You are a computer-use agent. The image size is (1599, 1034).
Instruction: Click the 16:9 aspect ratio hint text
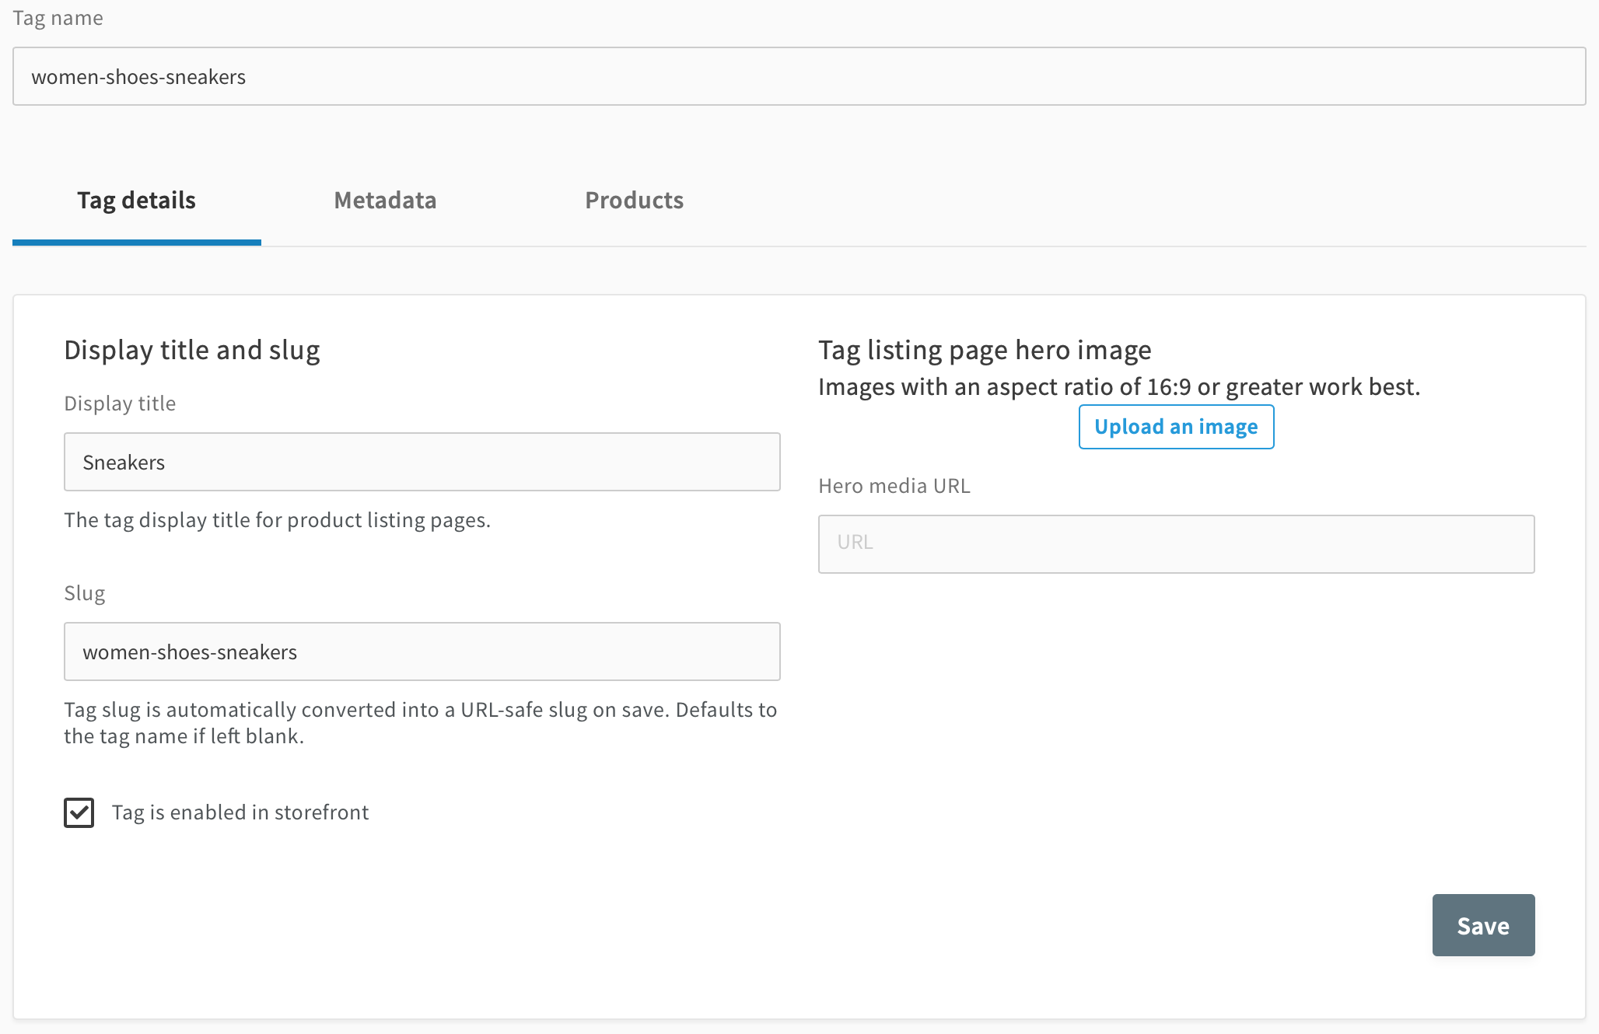(x=1118, y=386)
